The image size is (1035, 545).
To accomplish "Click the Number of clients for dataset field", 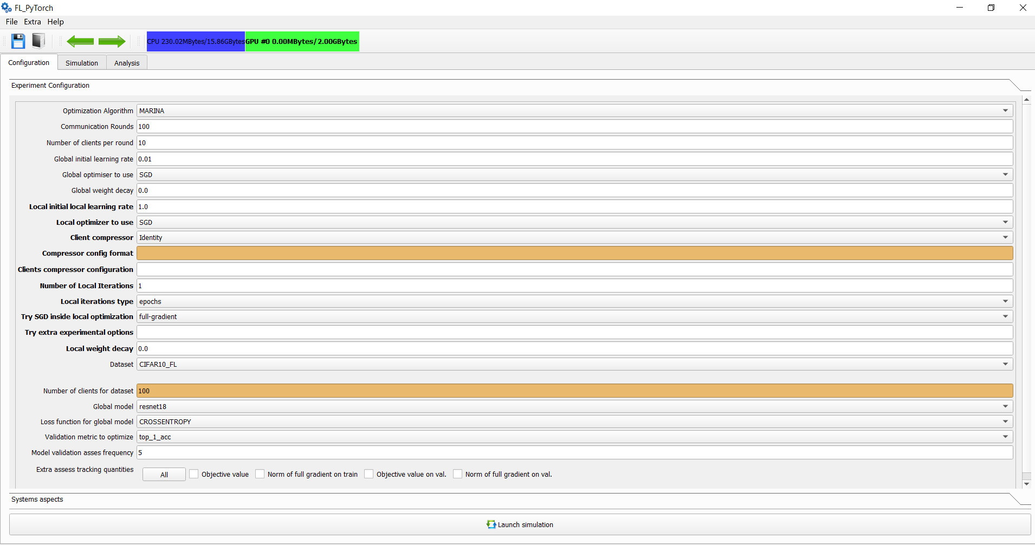I will pos(574,391).
